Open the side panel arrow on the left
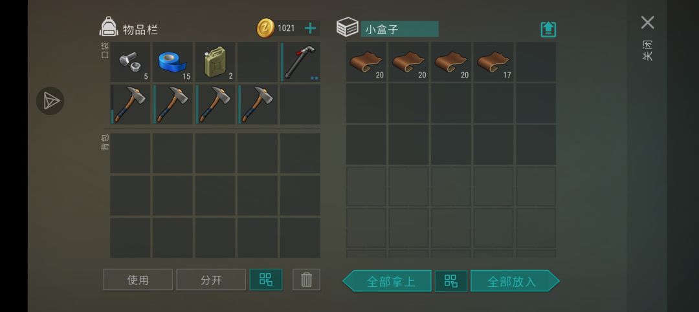Viewport: 699px width, 312px height. coord(50,101)
